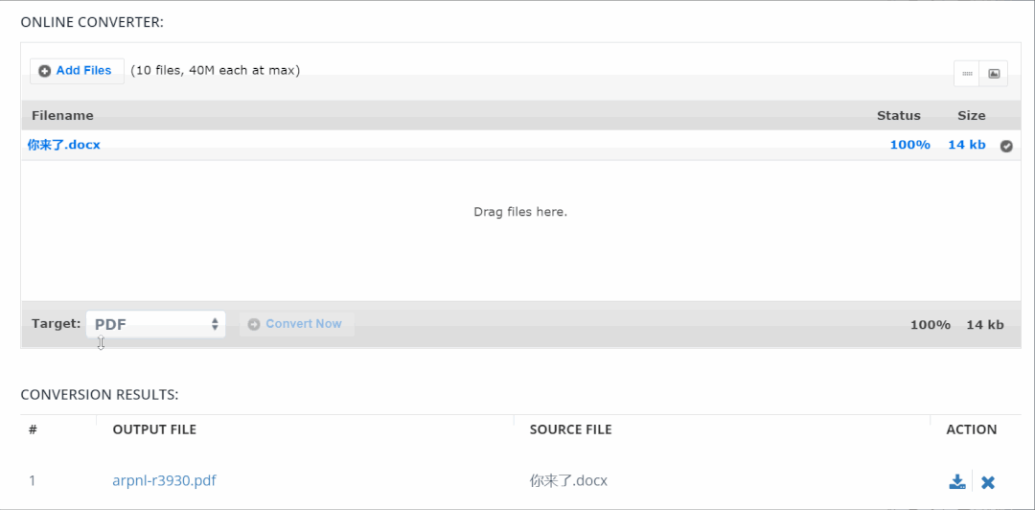Download the arpnl-r3930.pdf result file
This screenshot has height=510, width=1035.
pyautogui.click(x=957, y=481)
